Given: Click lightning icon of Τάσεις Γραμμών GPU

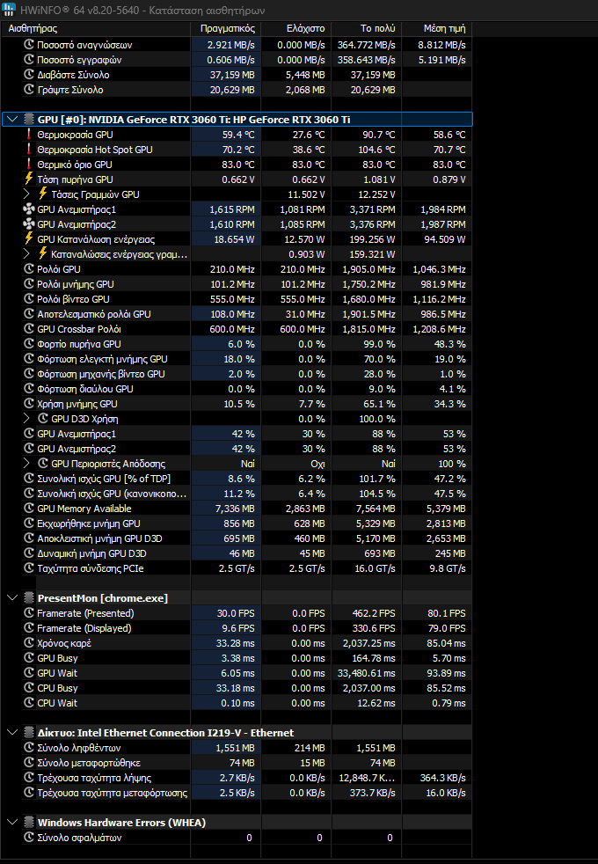Looking at the screenshot, I should [x=43, y=194].
